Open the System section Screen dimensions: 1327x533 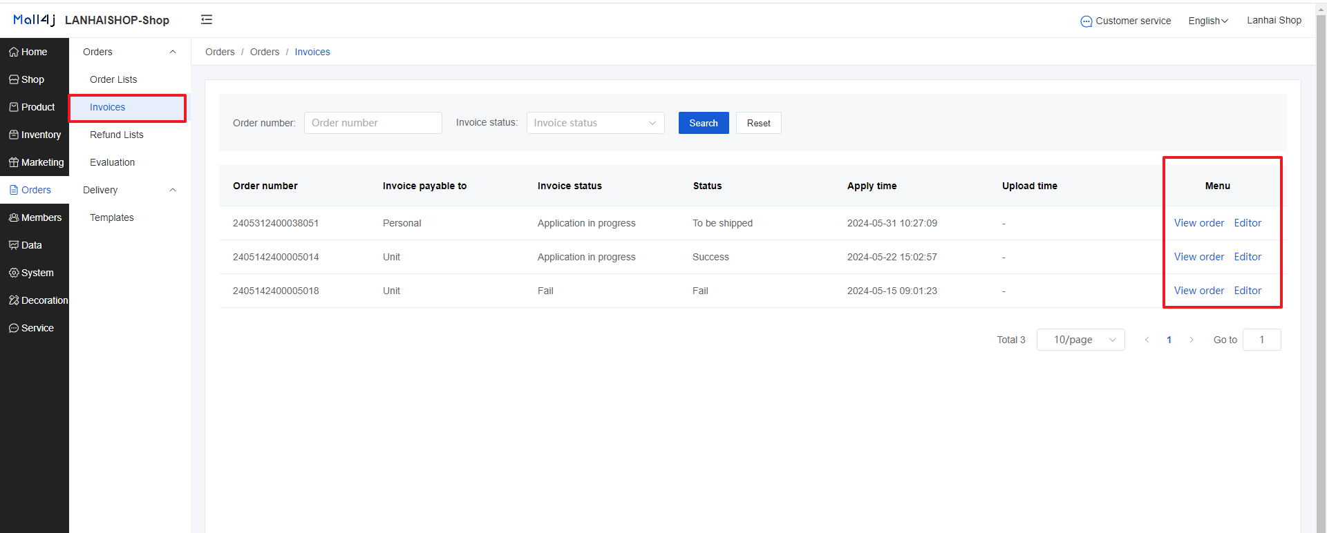35,273
